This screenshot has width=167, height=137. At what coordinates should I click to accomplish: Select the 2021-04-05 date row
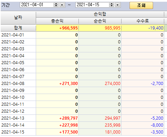click(18, 63)
